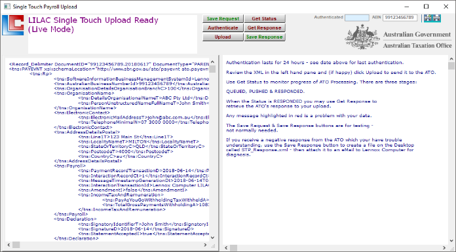Click instructions pane vertical scrollbar thumb
Image resolution: width=456 pixels, height=252 pixels.
click(451, 66)
